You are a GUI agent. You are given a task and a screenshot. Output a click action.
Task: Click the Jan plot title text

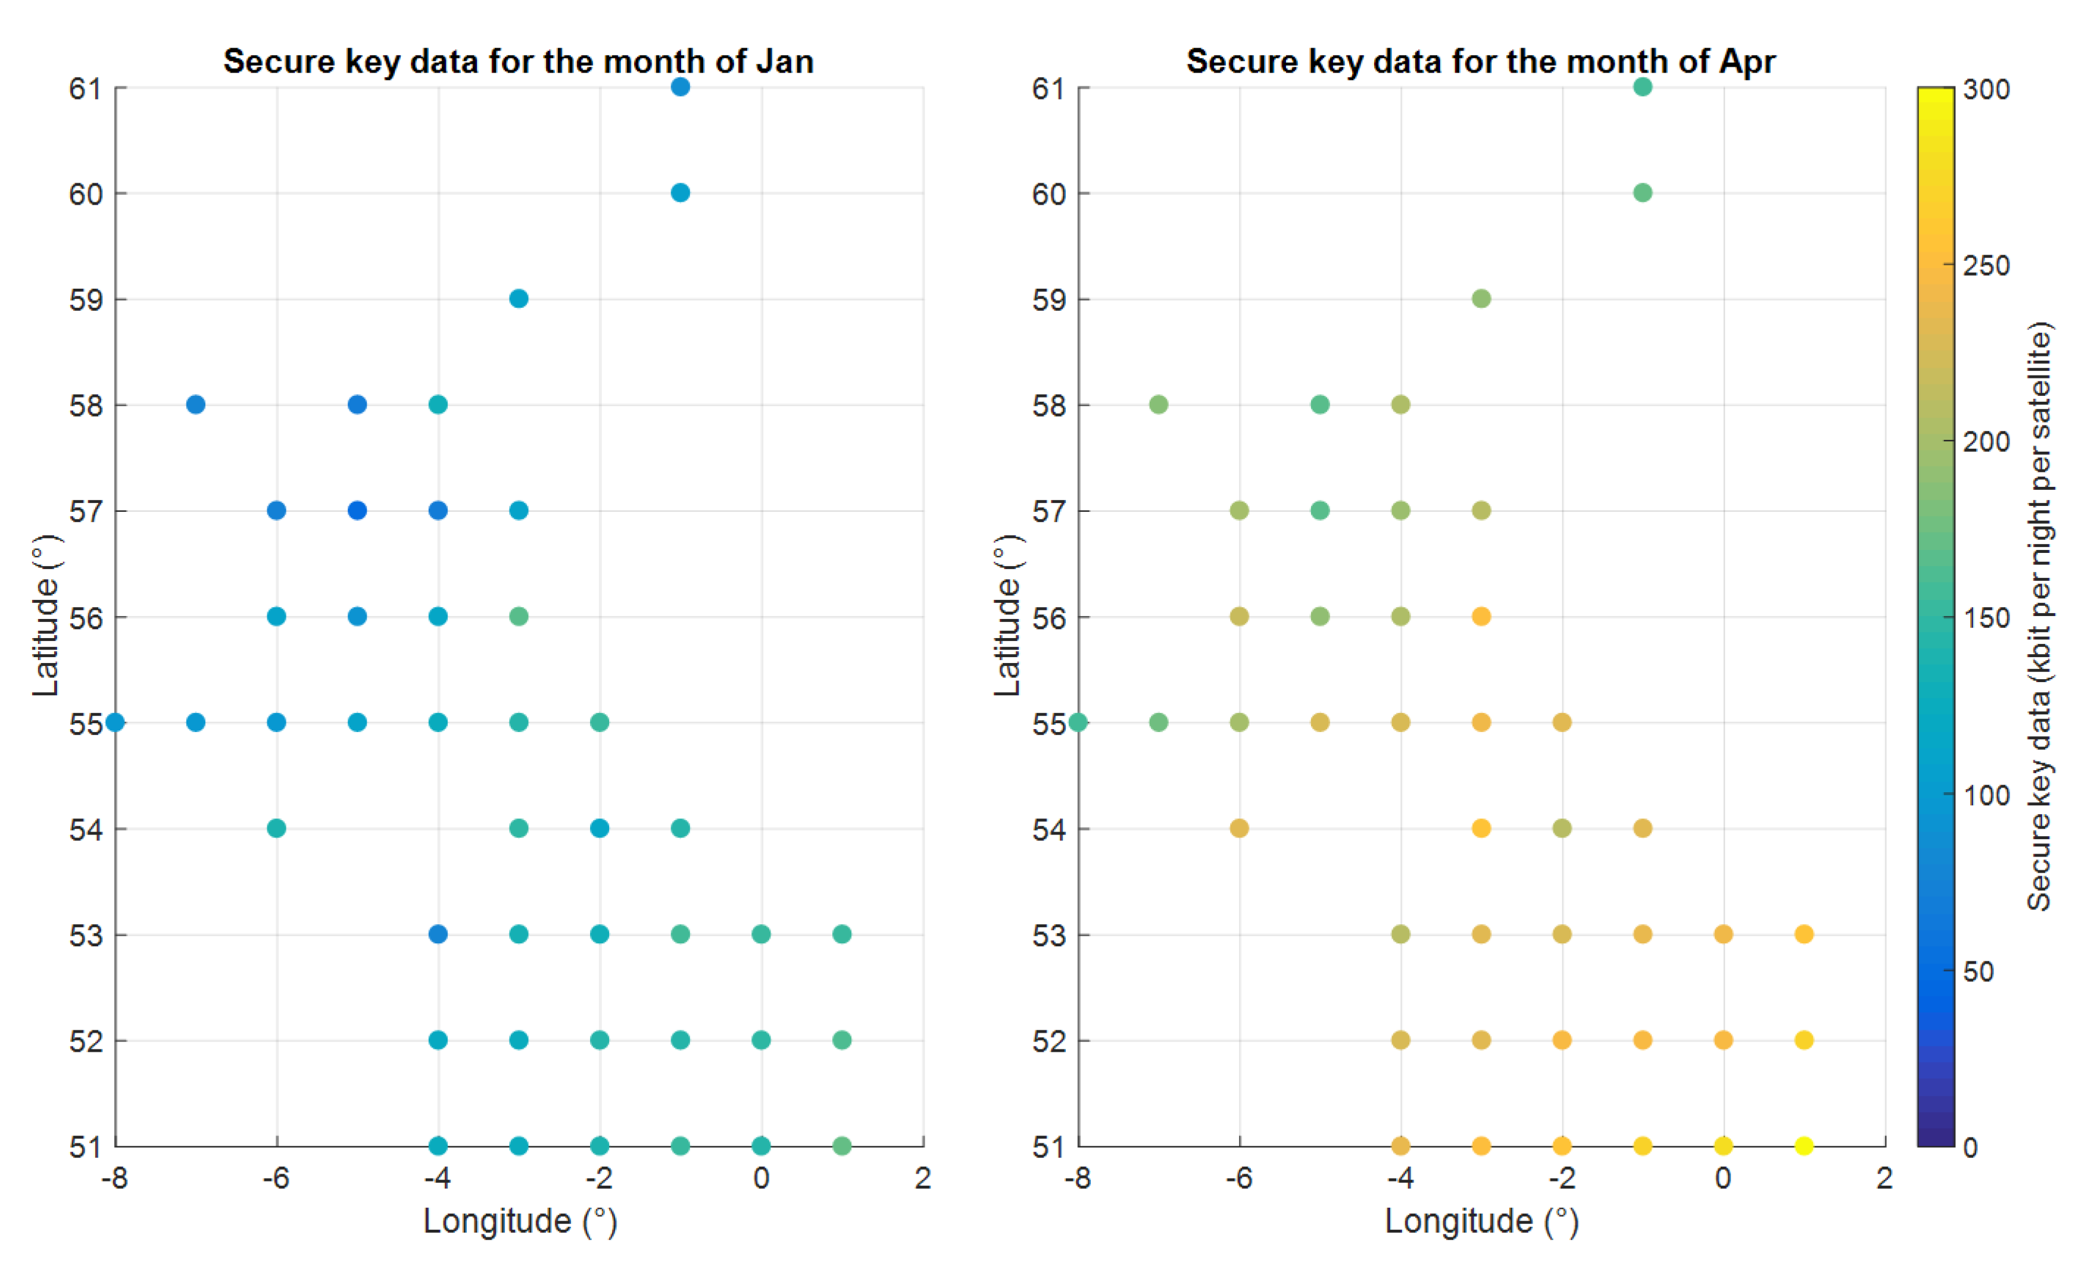(519, 62)
